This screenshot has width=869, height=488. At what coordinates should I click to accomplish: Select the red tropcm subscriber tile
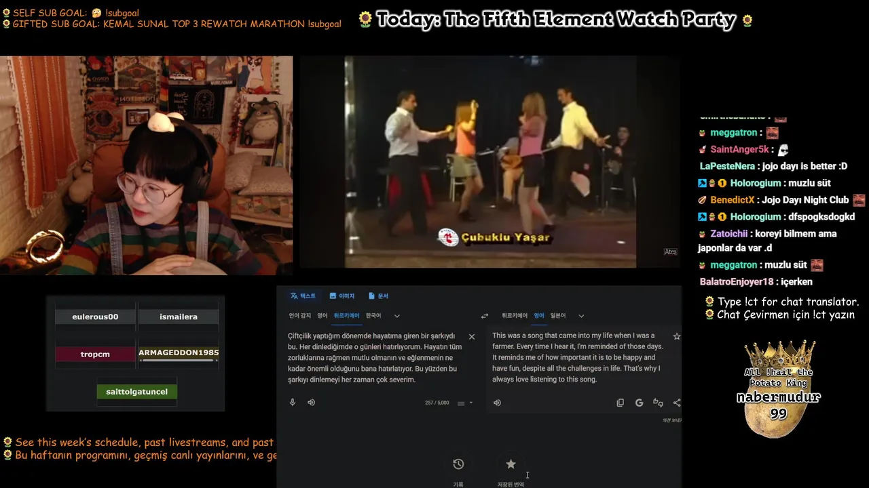pyautogui.click(x=95, y=354)
